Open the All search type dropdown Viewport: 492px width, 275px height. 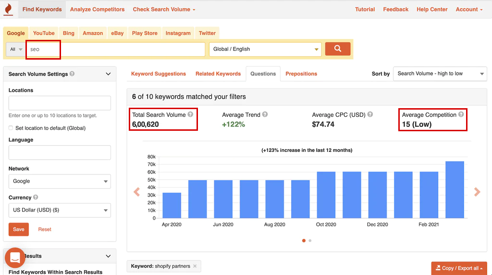16,50
